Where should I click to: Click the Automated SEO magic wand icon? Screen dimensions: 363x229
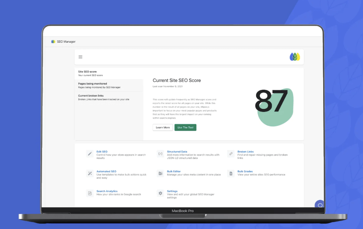click(90, 173)
